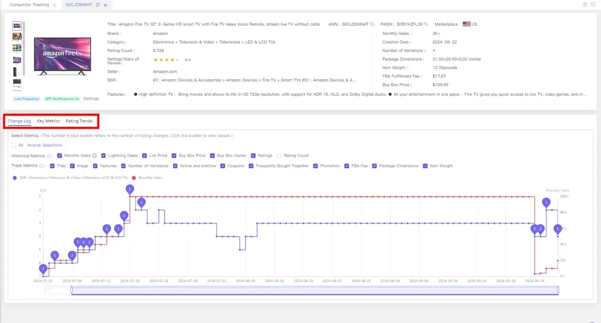This screenshot has width=601, height=323.
Task: Click the ASIN value B0CJDSNN4T in details
Action: 355,24
